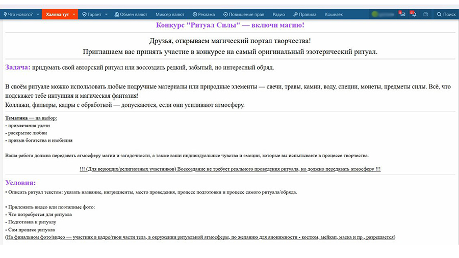
Task: Open the 'Кошелек' page
Action: (x=334, y=14)
